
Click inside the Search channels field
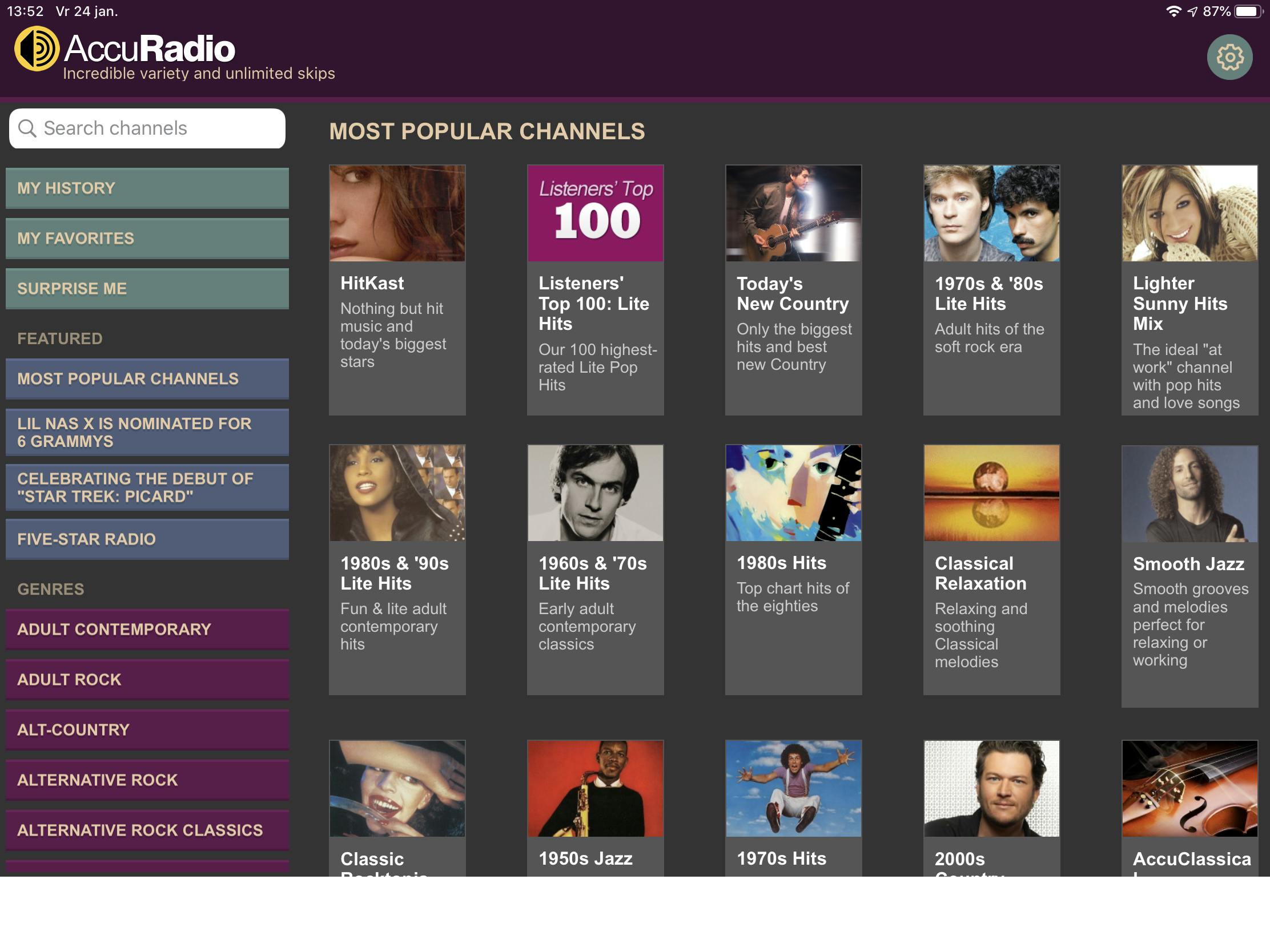pos(161,128)
